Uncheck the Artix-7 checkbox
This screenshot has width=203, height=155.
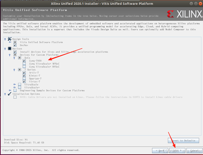coord(24,73)
